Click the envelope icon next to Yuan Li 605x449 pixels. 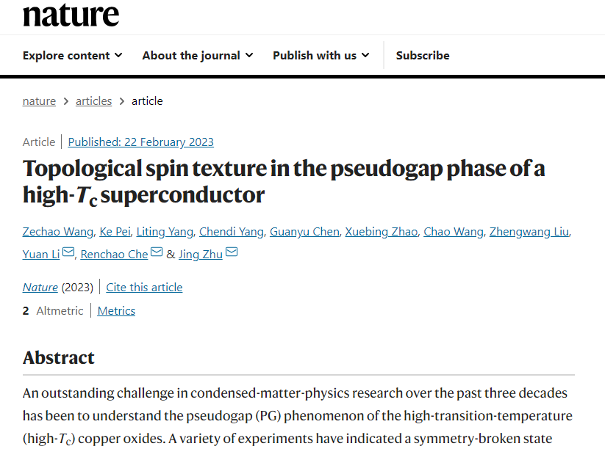click(x=68, y=252)
